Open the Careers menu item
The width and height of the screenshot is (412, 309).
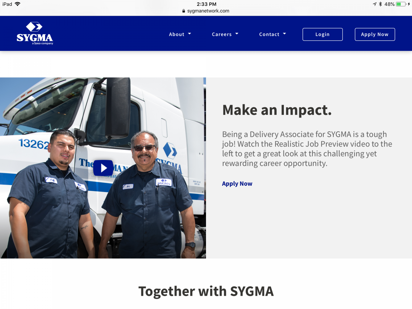click(225, 34)
